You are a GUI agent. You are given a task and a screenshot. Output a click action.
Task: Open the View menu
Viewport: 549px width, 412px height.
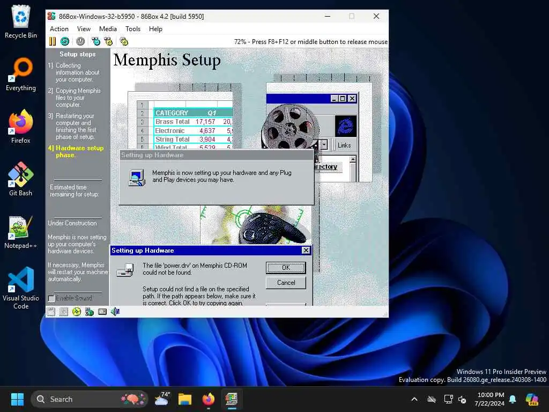[84, 29]
